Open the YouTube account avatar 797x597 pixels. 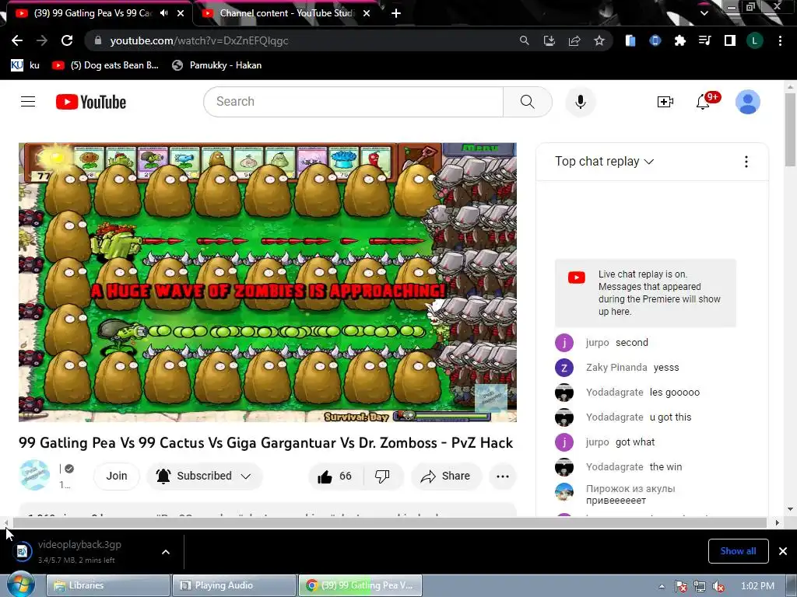748,102
